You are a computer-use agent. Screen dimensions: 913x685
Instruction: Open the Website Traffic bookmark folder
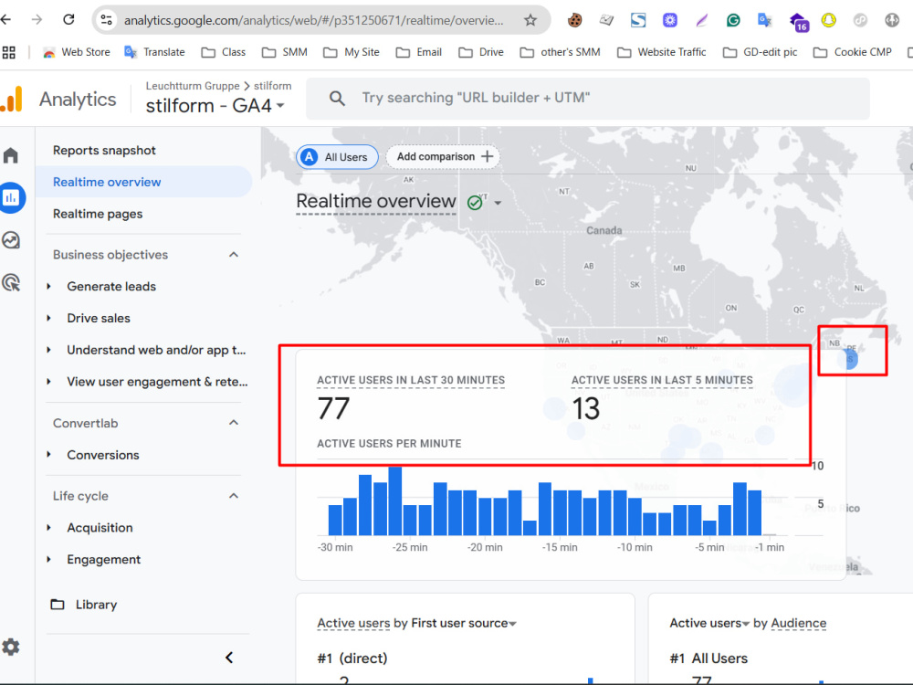point(661,52)
